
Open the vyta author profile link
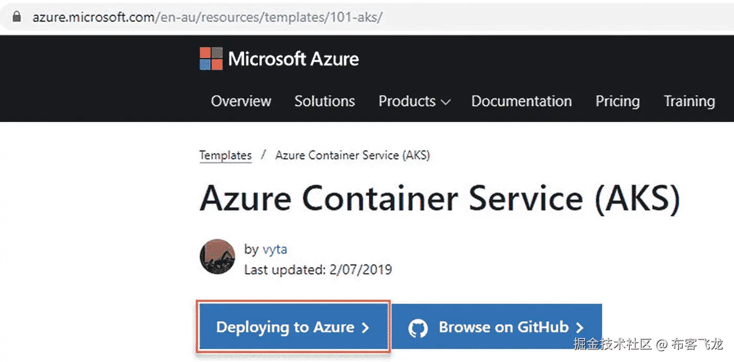coord(275,249)
